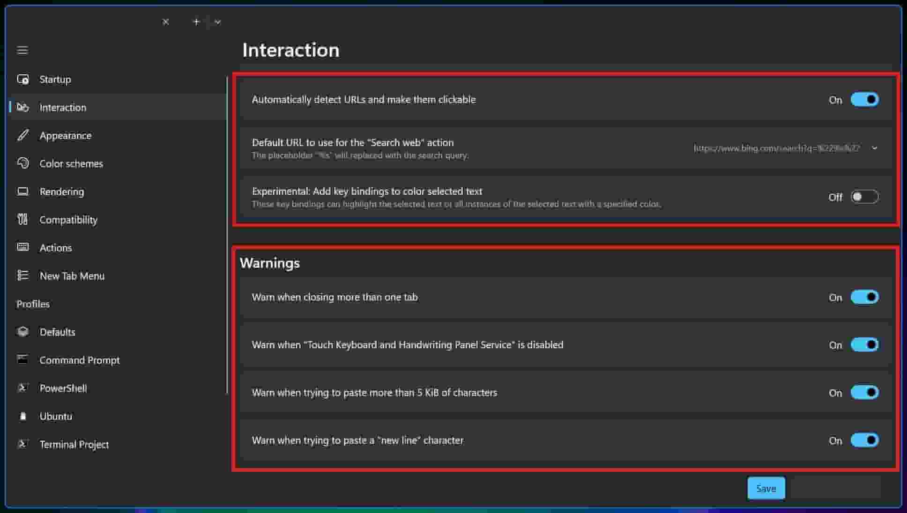This screenshot has width=907, height=513.
Task: Toggle the new line paste warning
Action: click(x=864, y=440)
